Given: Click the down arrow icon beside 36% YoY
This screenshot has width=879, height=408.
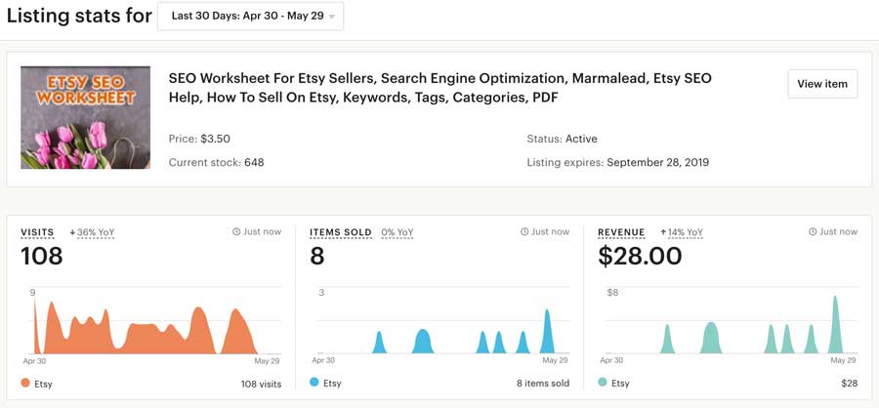Looking at the screenshot, I should coord(72,232).
